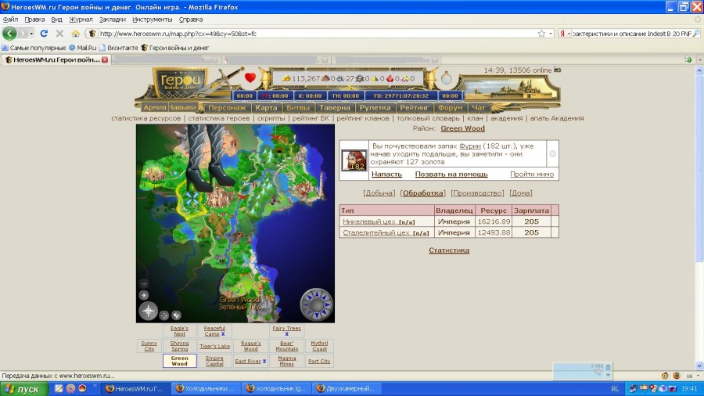
Task: Open the Персонаж game tab
Action: pos(227,108)
